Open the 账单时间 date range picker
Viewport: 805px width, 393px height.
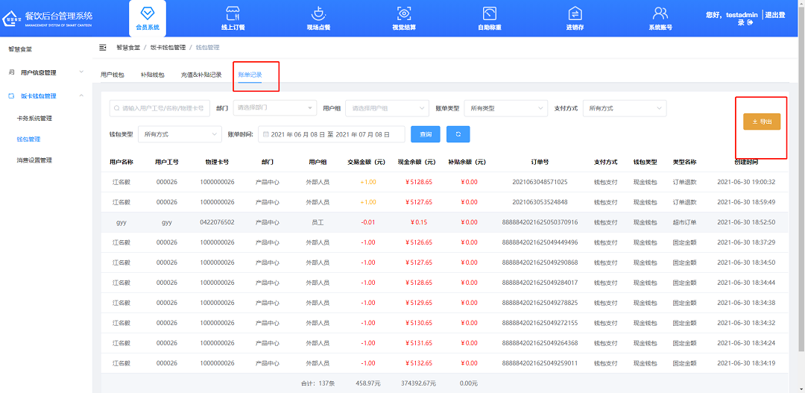pyautogui.click(x=331, y=134)
